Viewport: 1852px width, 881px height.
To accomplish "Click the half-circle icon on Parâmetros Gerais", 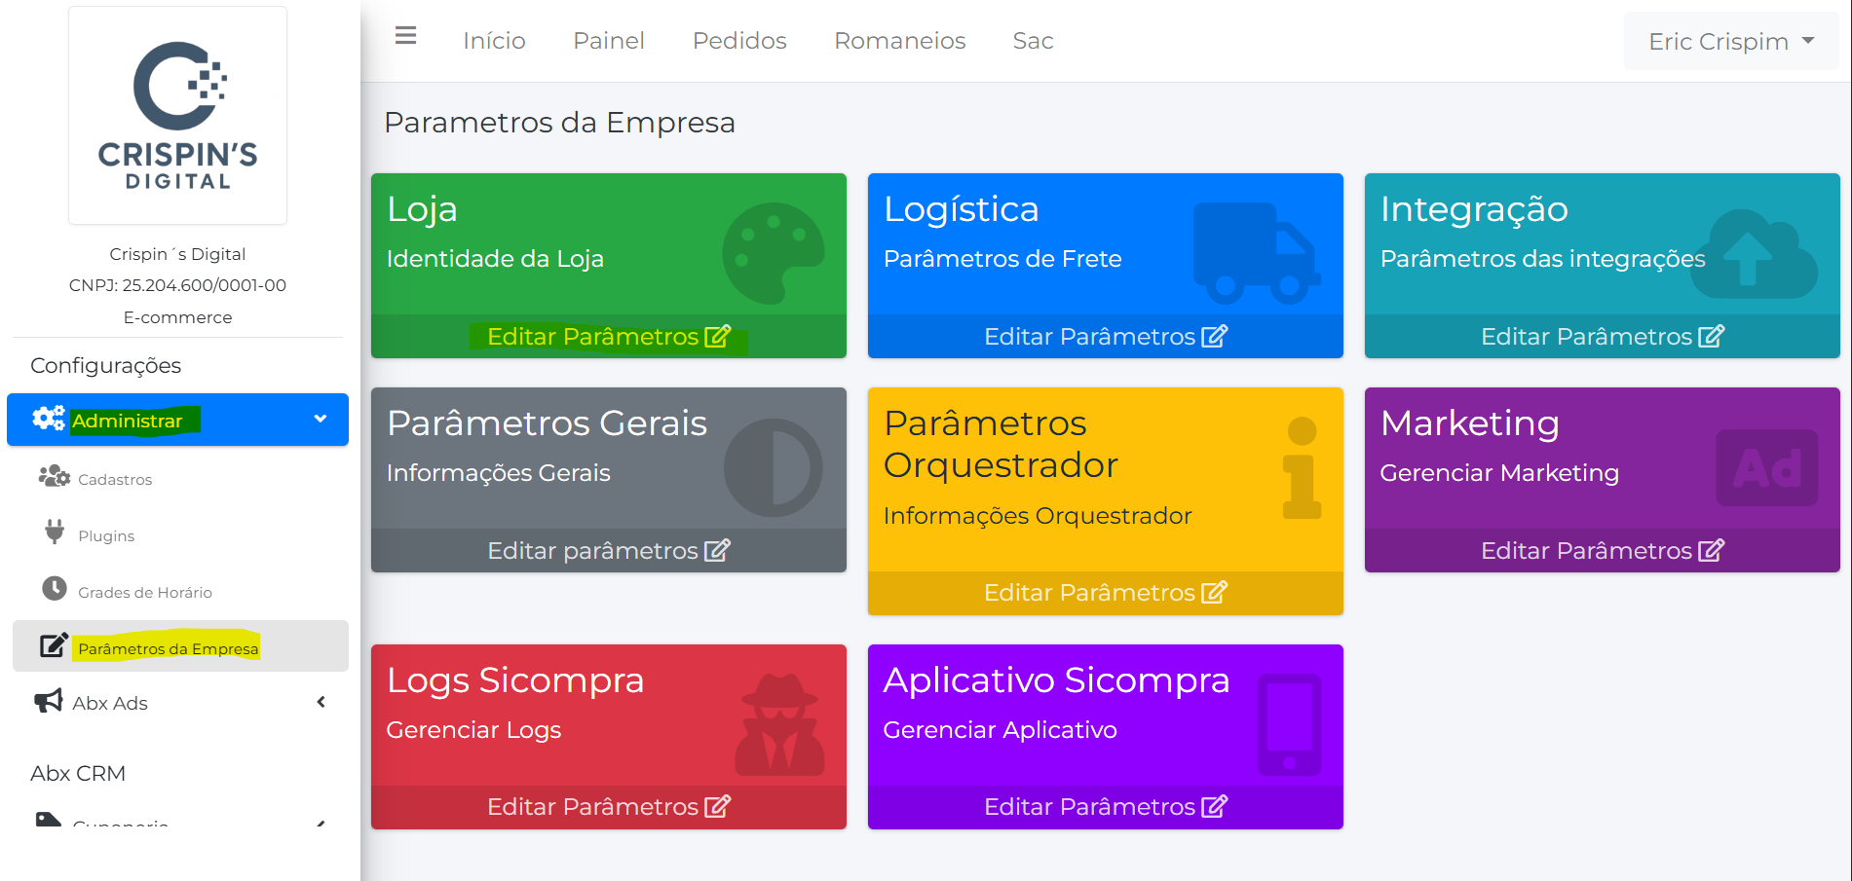I will [773, 468].
